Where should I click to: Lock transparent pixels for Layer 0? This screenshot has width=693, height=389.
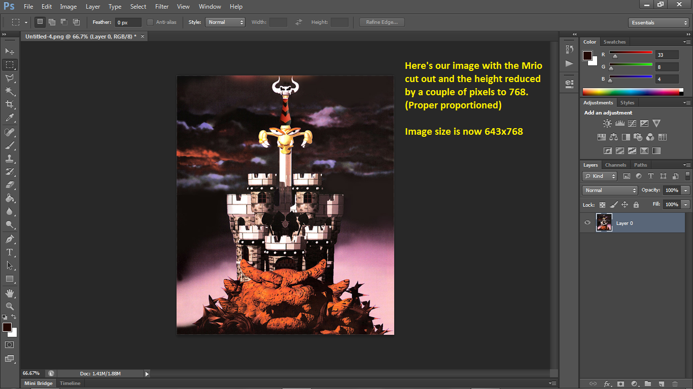pyautogui.click(x=602, y=205)
